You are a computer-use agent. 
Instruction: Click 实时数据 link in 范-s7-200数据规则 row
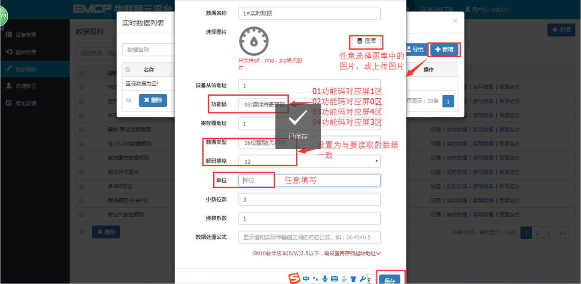[456, 144]
